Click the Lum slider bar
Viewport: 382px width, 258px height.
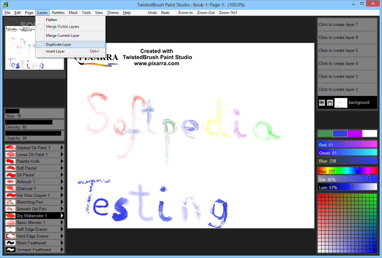pyautogui.click(x=347, y=187)
